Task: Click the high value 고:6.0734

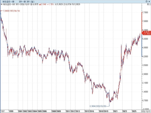Action: coord(67,4)
